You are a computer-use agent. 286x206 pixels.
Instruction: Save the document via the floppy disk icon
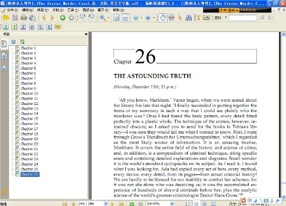[x=15, y=18]
